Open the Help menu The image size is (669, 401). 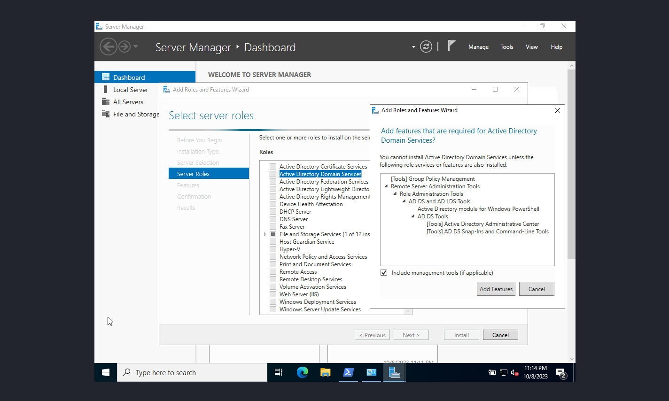(x=556, y=47)
